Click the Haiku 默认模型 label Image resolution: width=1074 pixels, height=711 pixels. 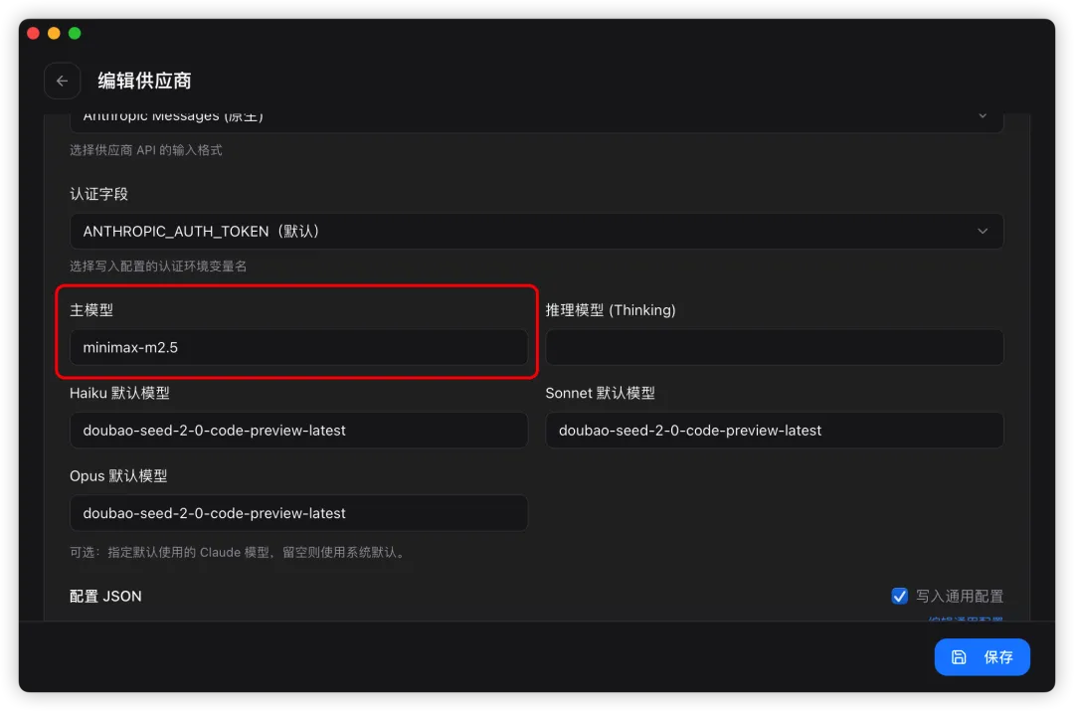pyautogui.click(x=119, y=393)
